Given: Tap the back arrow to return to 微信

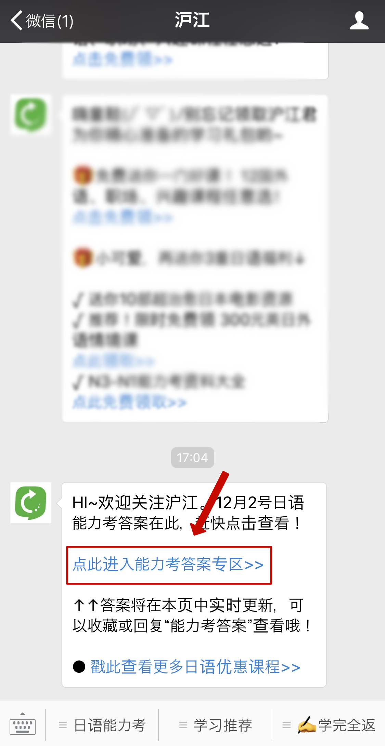Looking at the screenshot, I should [x=16, y=21].
